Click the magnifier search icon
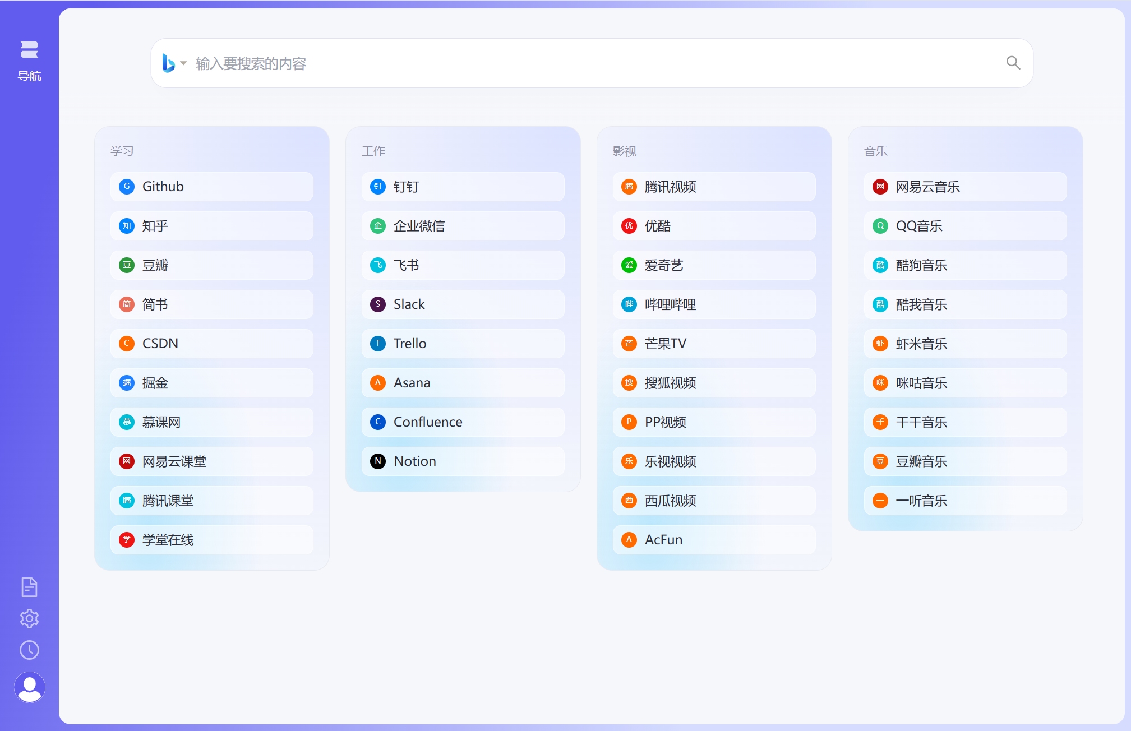This screenshot has height=731, width=1131. [1013, 63]
